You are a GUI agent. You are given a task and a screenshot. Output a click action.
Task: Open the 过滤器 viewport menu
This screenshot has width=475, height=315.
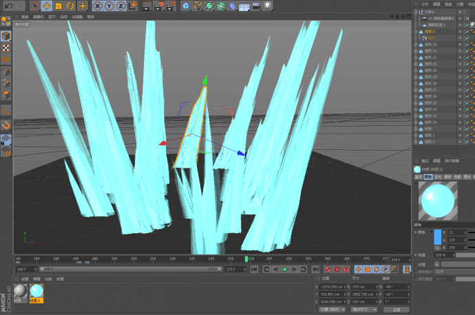77,17
